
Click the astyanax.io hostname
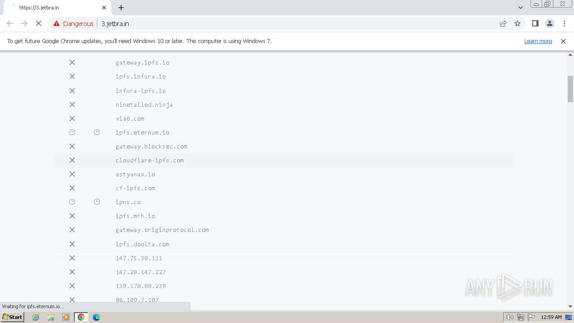[x=135, y=174]
